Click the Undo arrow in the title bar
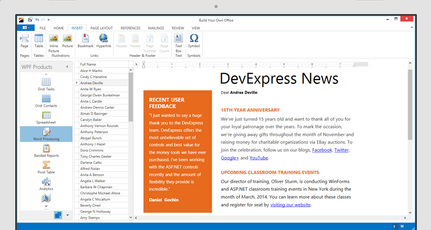 tap(37, 19)
